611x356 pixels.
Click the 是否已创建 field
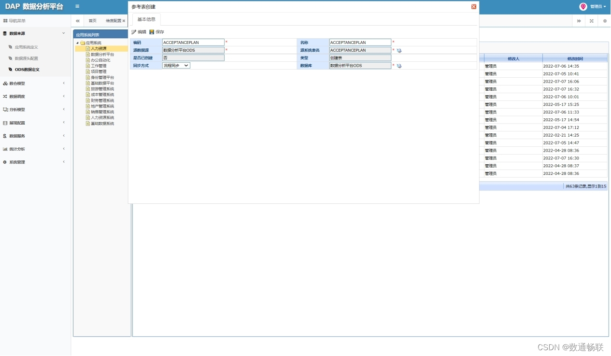(193, 58)
